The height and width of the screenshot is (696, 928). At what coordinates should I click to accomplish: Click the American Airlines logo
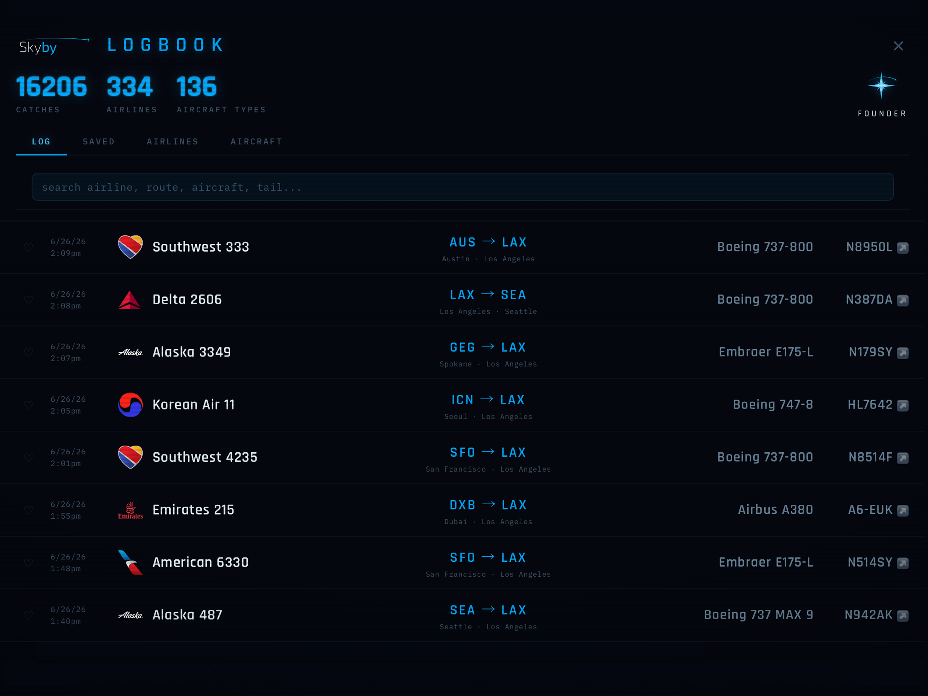[130, 562]
